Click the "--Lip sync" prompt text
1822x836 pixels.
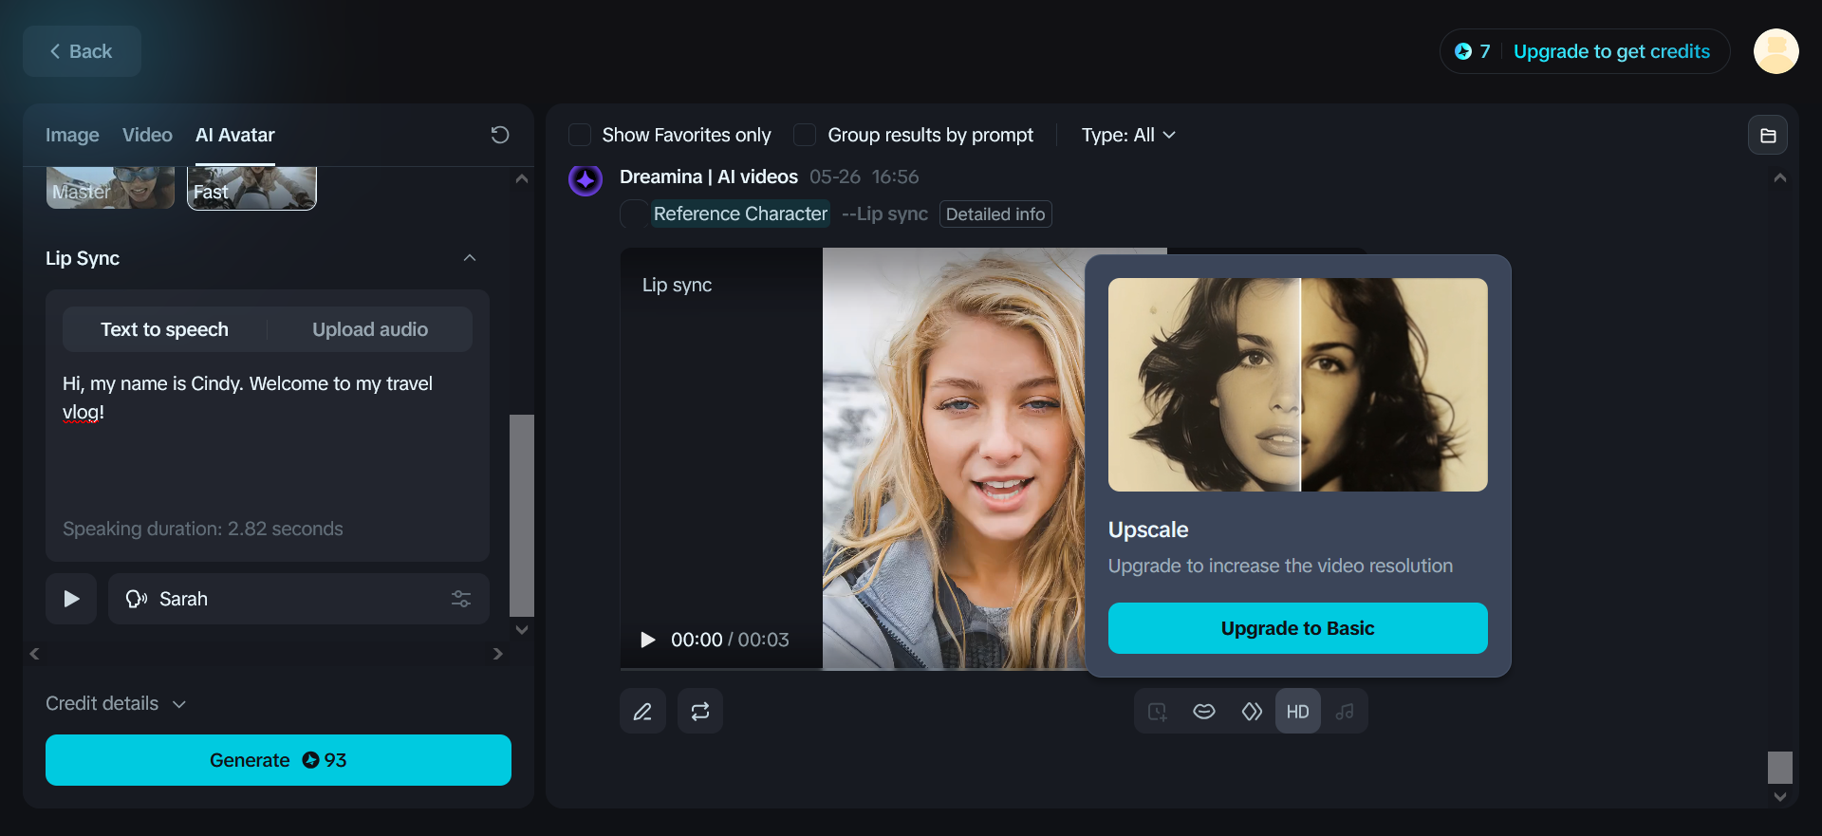884,214
